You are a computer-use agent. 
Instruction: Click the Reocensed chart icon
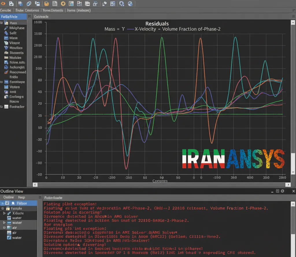click(x=6, y=72)
